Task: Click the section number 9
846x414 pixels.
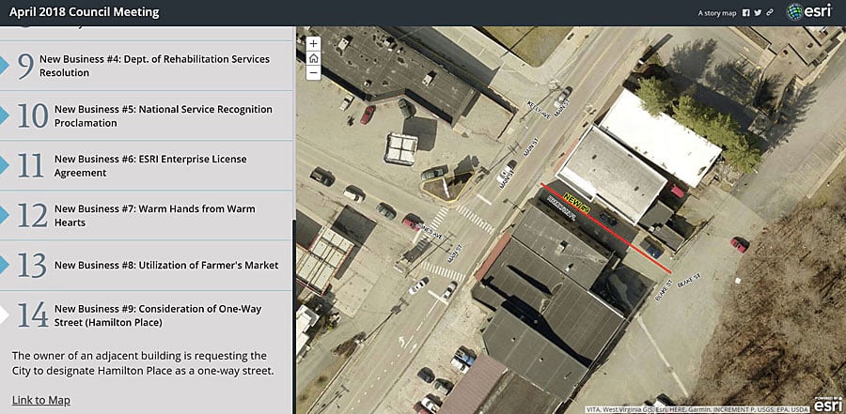Action: coord(25,66)
